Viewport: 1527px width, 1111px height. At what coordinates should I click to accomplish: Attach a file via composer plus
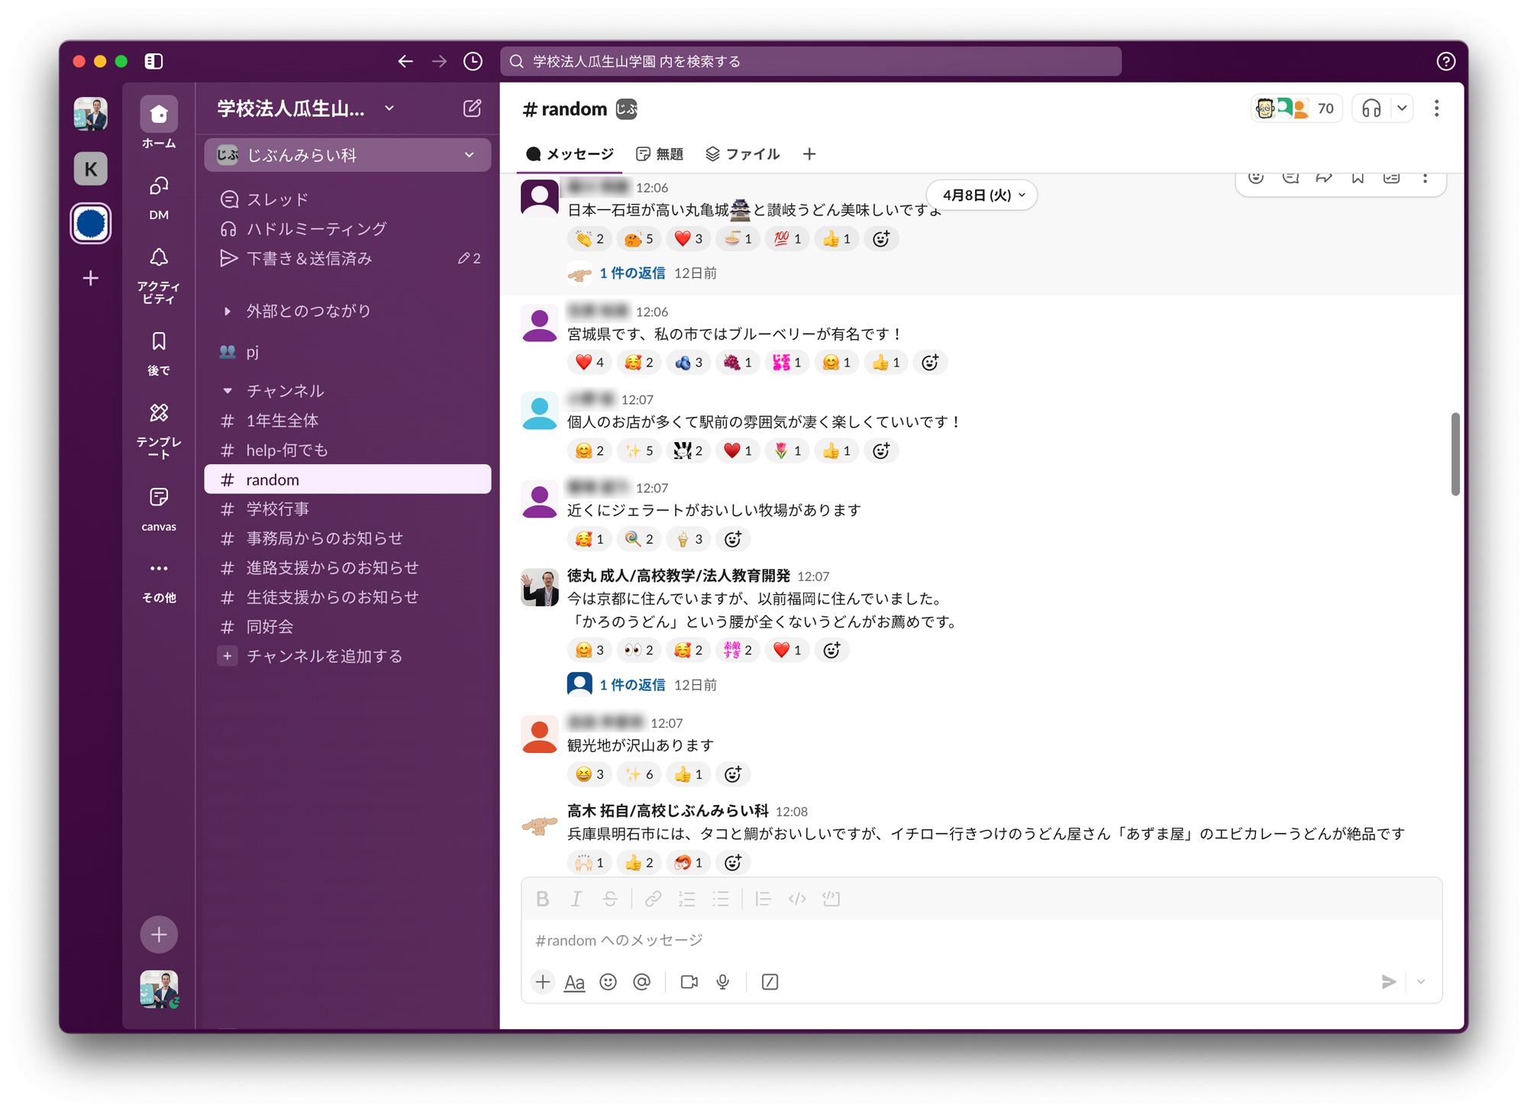(x=542, y=981)
